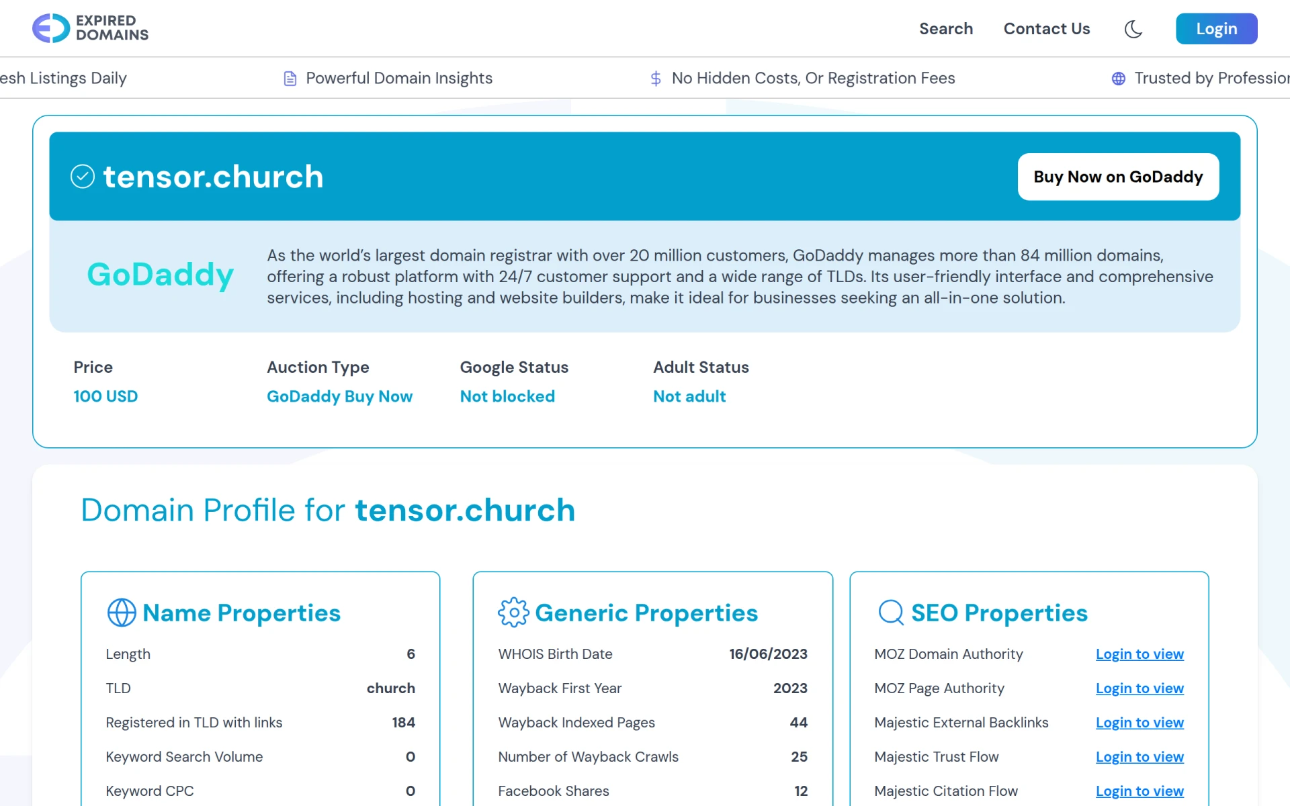Click Login to view for Majestic Citation Flow
1290x806 pixels.
[1139, 791]
